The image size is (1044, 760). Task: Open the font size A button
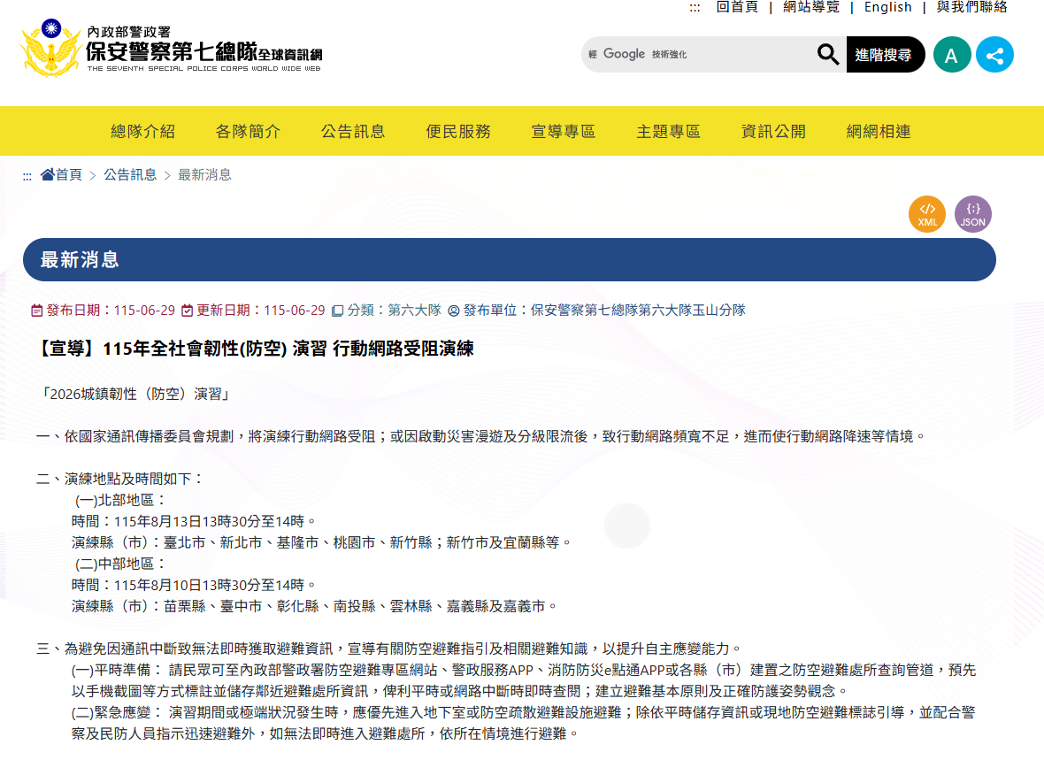click(951, 55)
